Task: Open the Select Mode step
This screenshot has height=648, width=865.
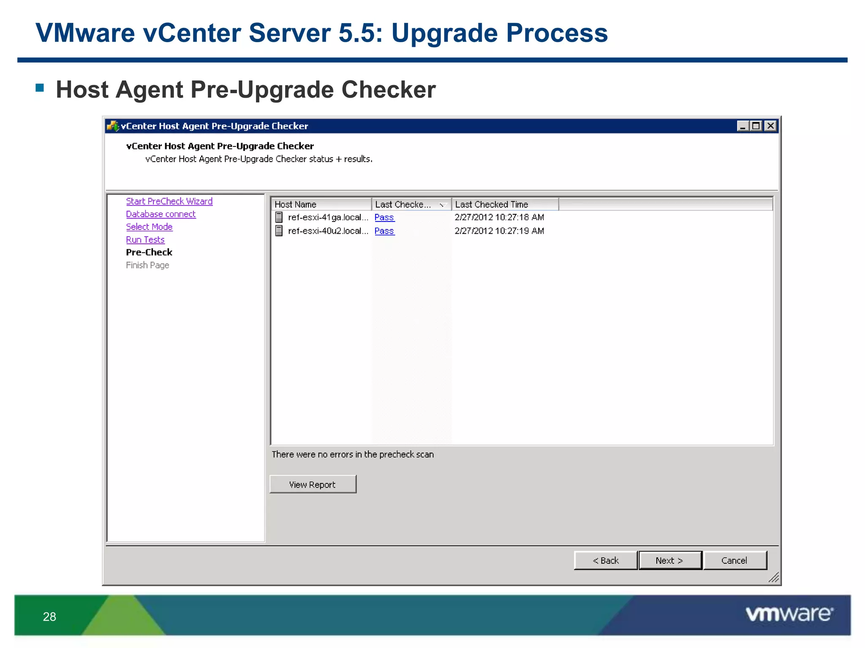Action: click(149, 227)
